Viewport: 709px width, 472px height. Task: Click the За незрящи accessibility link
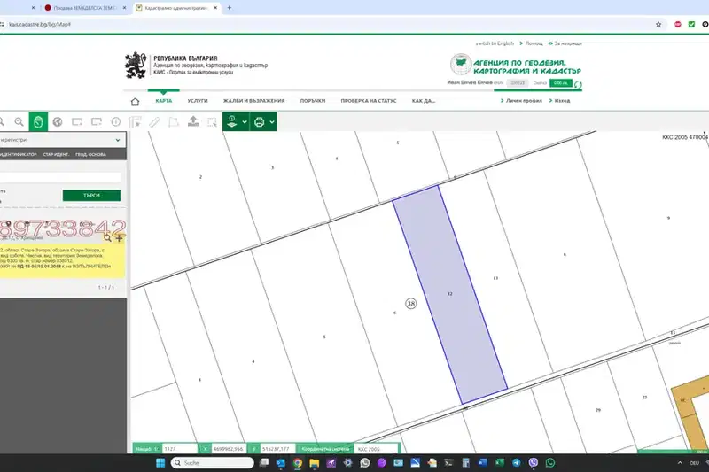point(568,43)
